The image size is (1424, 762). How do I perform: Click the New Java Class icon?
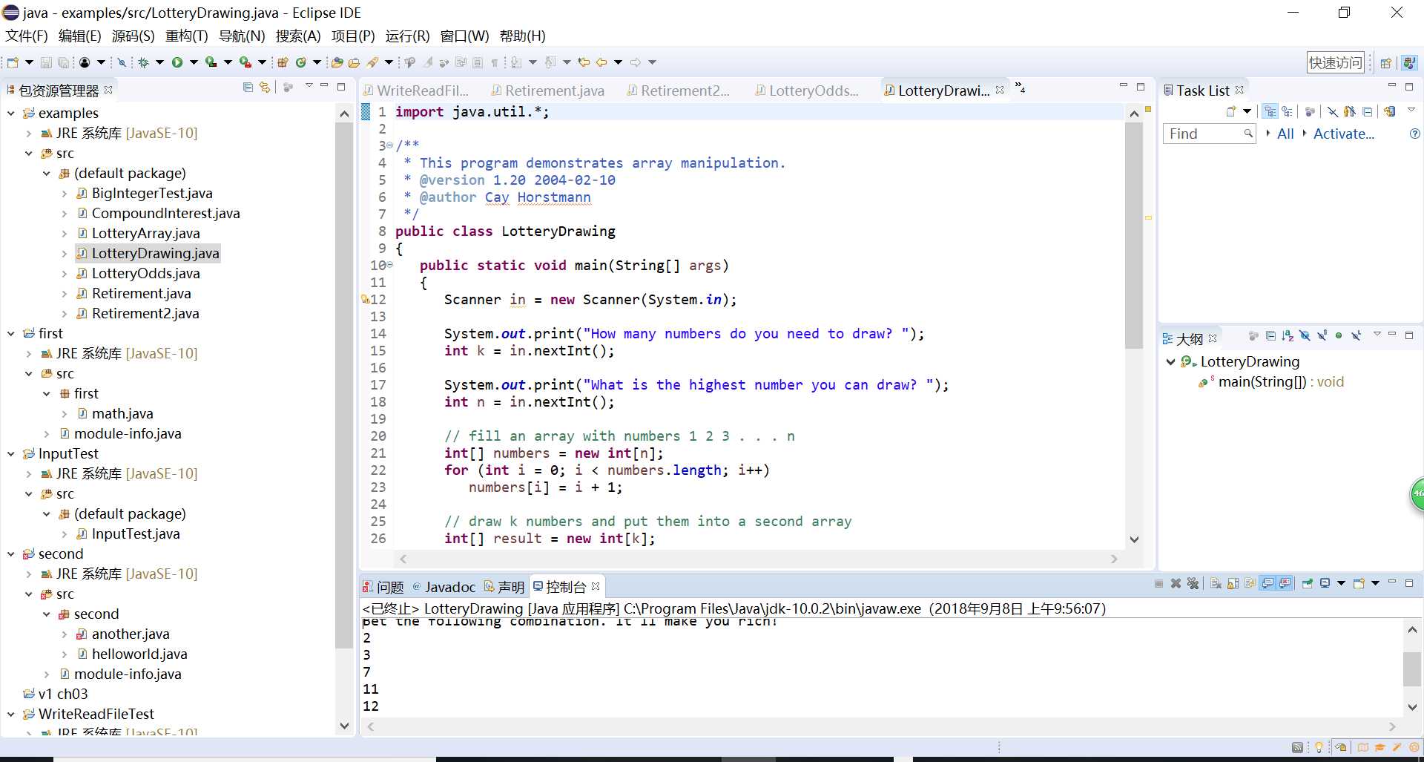point(301,62)
